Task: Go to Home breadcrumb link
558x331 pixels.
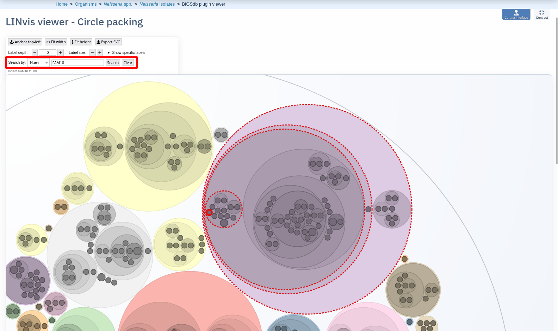Action: pyautogui.click(x=62, y=4)
